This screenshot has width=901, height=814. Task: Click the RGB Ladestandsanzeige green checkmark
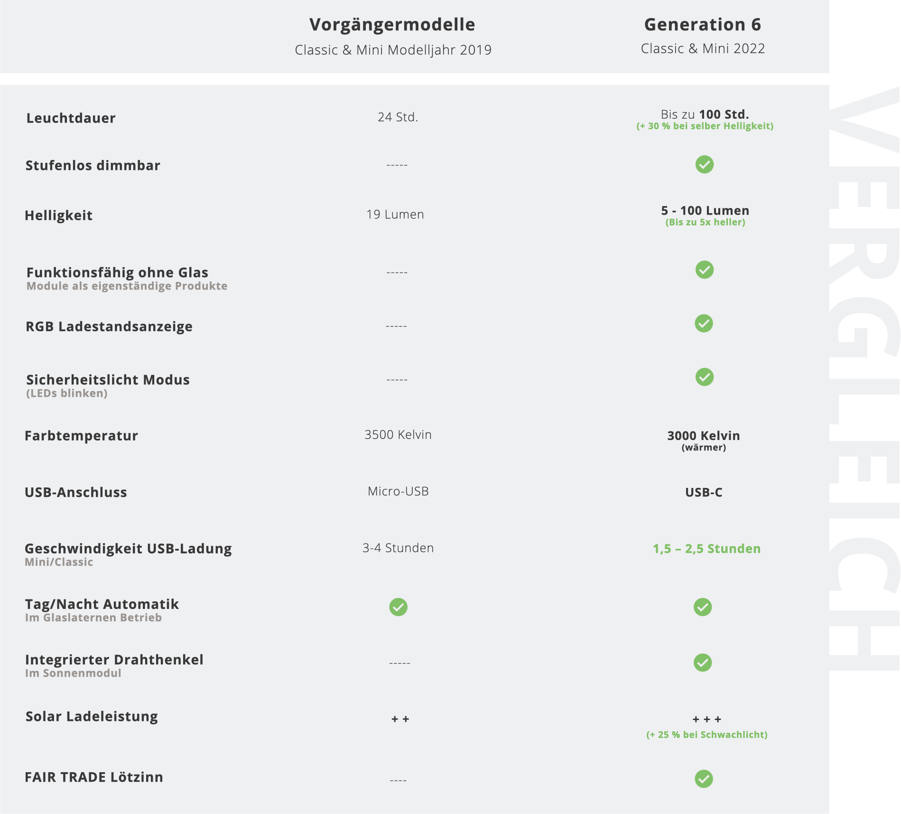pyautogui.click(x=704, y=323)
